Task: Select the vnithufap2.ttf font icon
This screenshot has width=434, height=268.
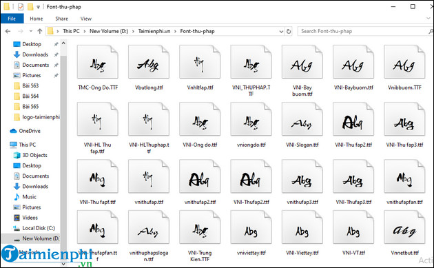Action: pos(200,176)
